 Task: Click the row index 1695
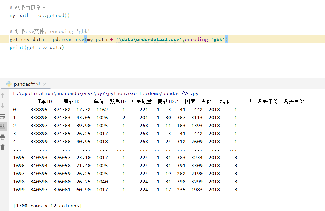click(x=19, y=158)
